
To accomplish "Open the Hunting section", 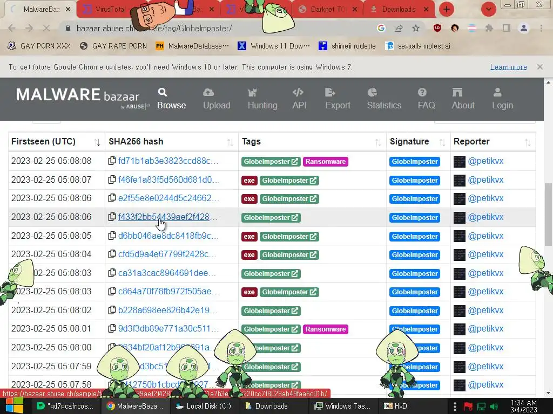I will point(262,99).
